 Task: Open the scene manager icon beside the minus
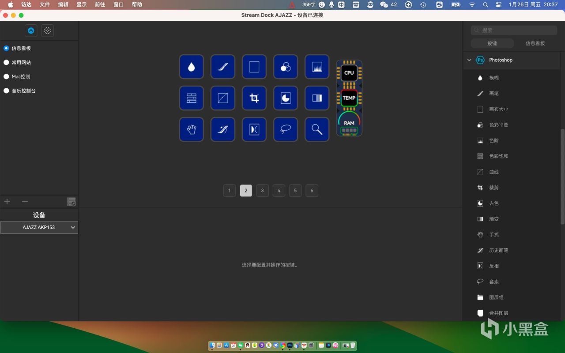click(72, 202)
